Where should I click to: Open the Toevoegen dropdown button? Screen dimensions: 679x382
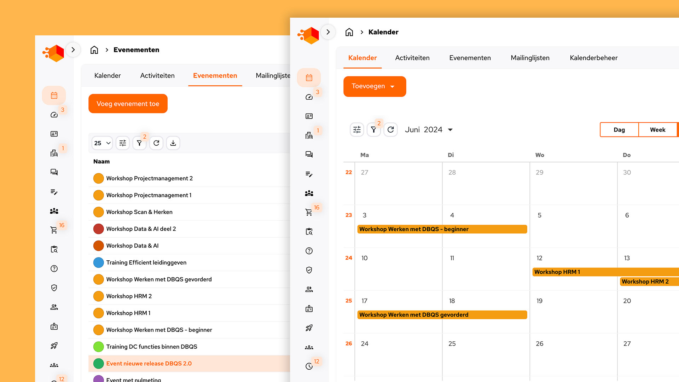coord(374,86)
